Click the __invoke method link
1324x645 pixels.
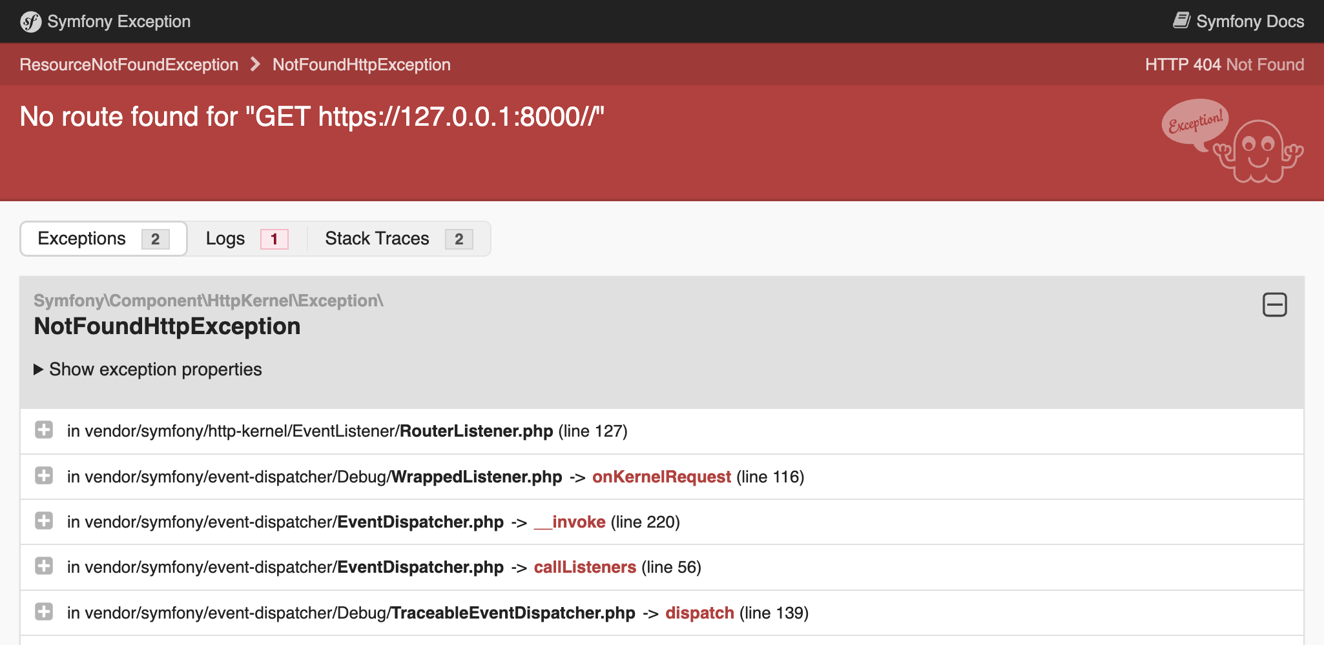(x=570, y=522)
